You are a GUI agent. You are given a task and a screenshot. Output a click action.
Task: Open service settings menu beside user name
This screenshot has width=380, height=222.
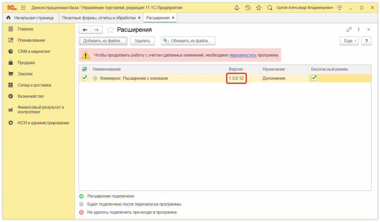pyautogui.click(x=339, y=7)
